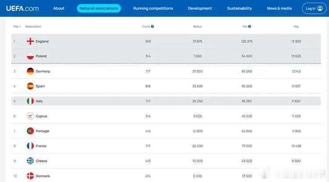Click England's bonus value 37.875
This screenshot has height=182, width=329.
(197, 41)
